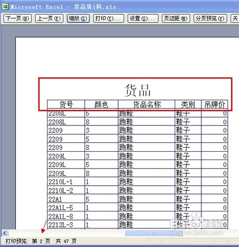Click the price 0 in 22A1L-5 row

[225, 207]
